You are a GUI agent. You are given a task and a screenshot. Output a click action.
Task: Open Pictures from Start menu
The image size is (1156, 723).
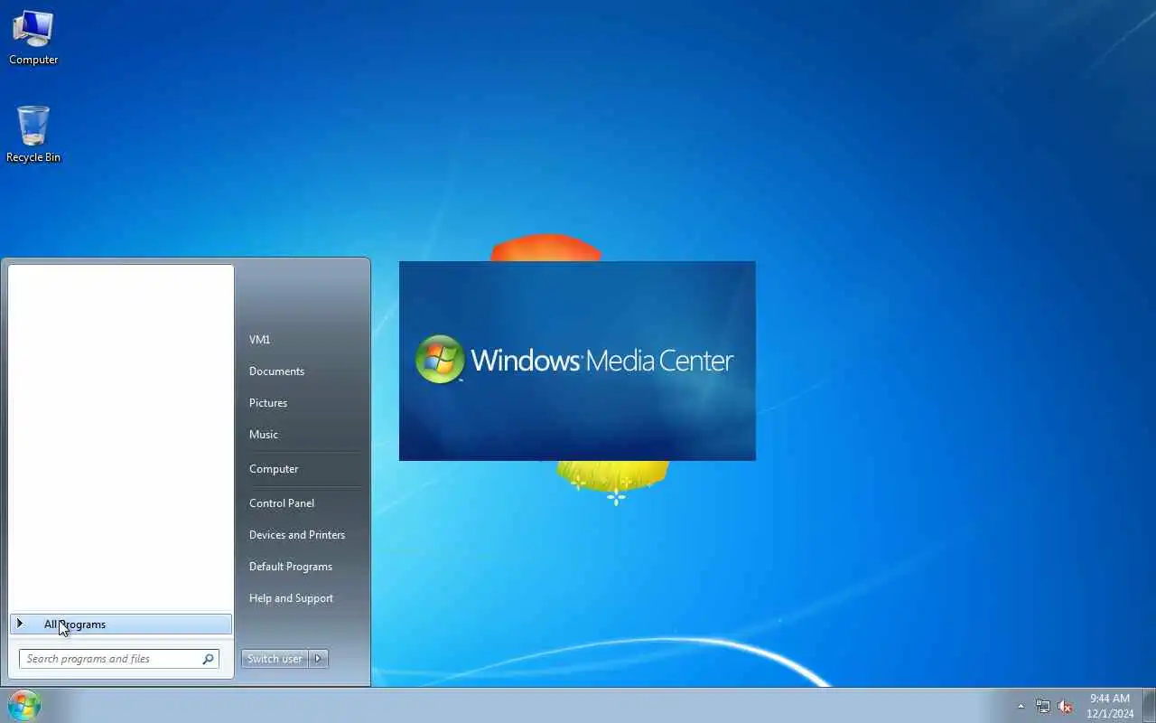tap(268, 403)
